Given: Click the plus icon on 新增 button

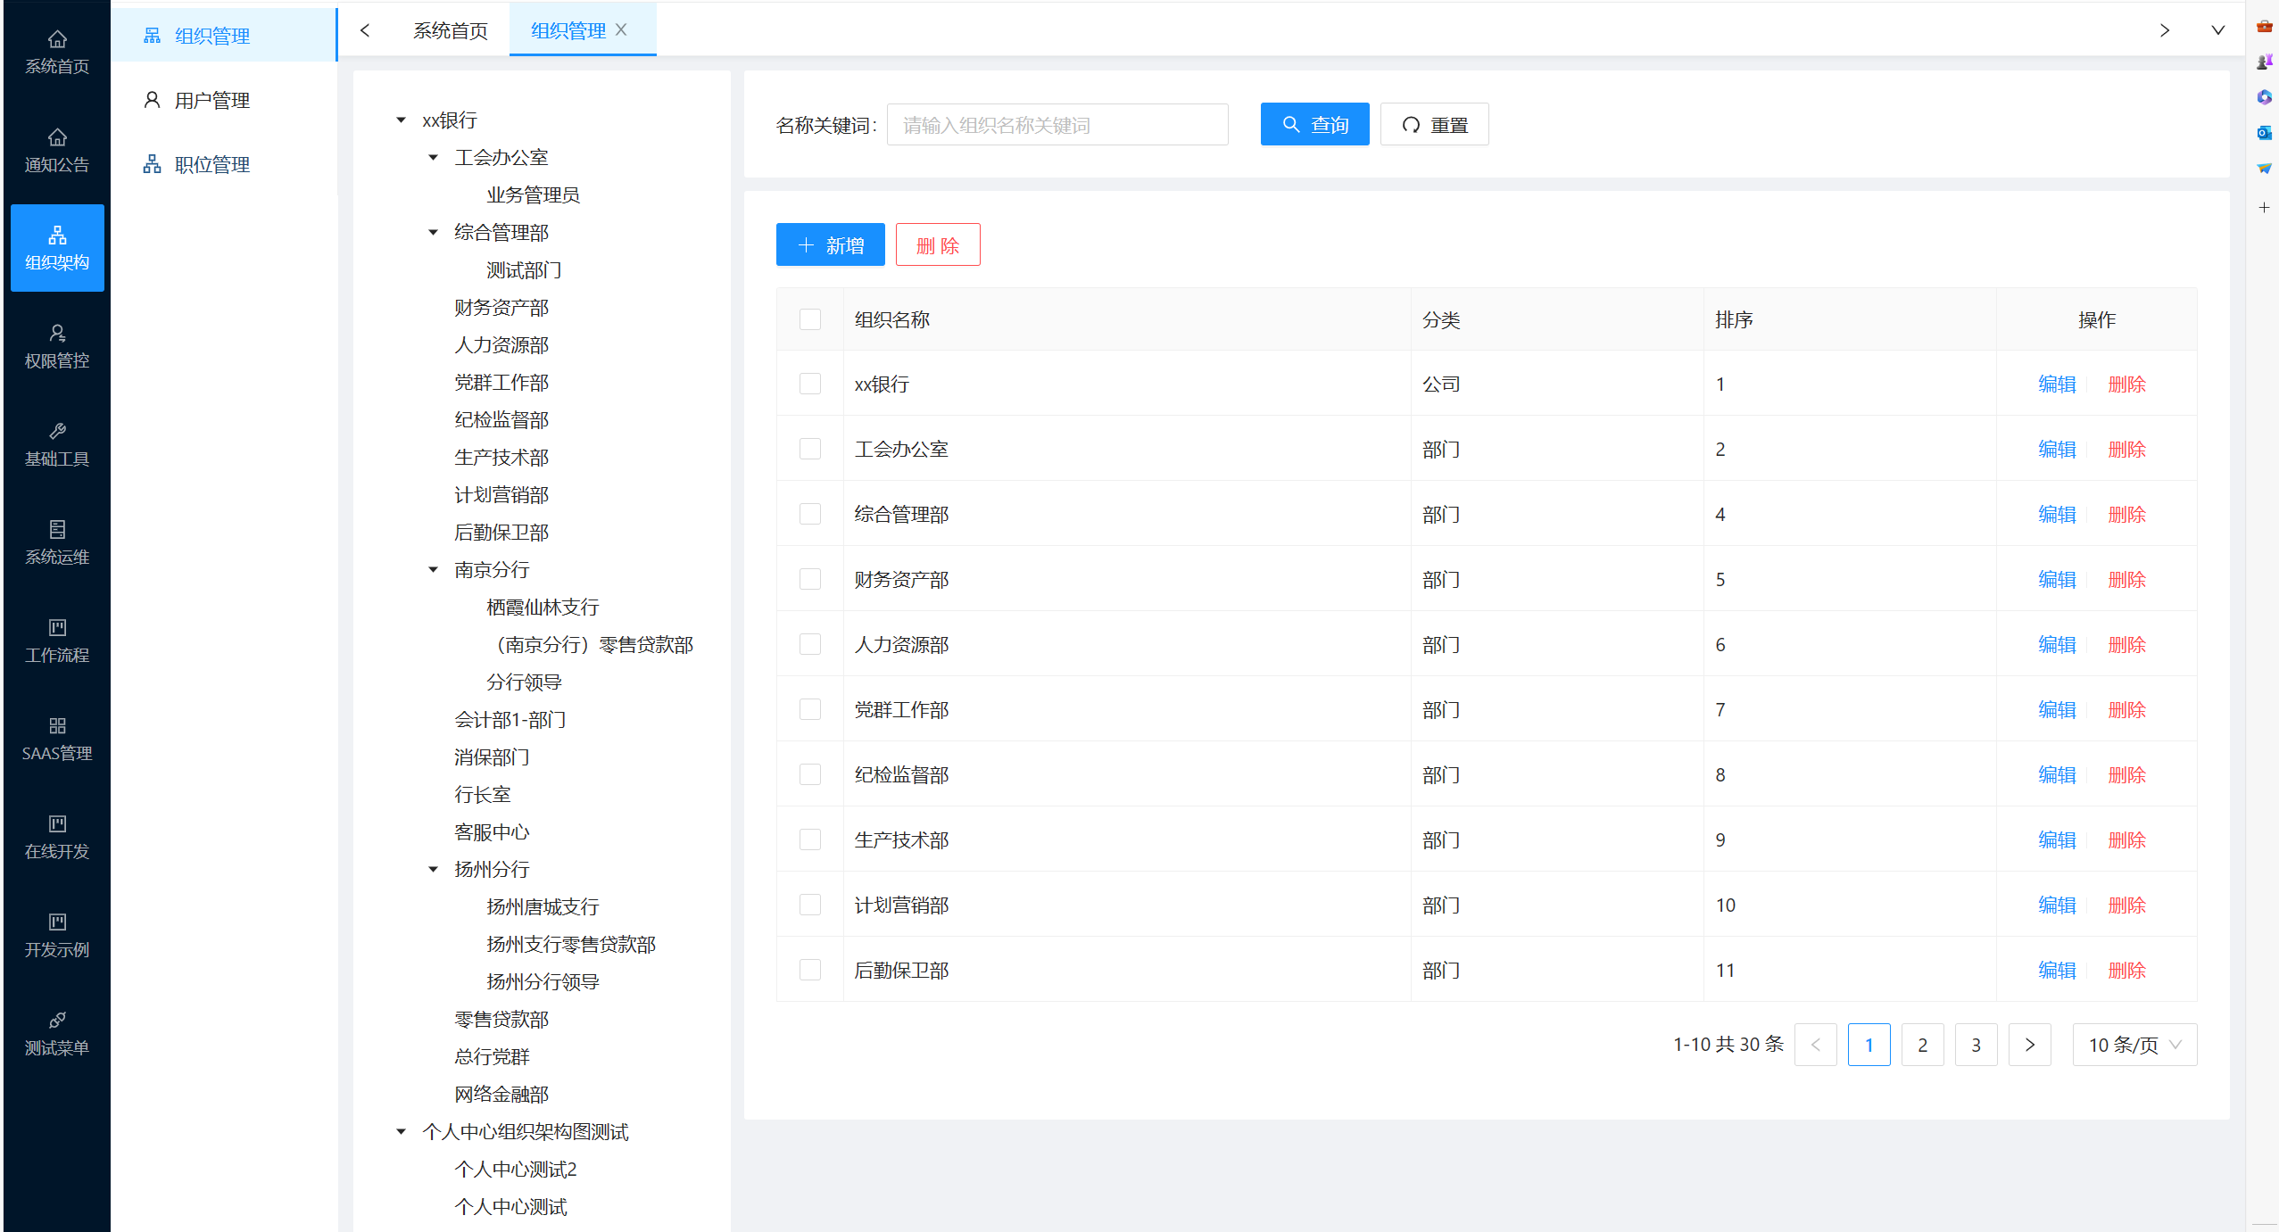Looking at the screenshot, I should click(x=806, y=245).
